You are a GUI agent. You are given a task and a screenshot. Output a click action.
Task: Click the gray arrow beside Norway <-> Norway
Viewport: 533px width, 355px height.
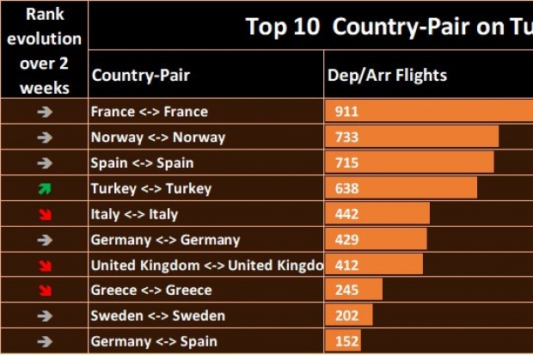click(x=45, y=138)
